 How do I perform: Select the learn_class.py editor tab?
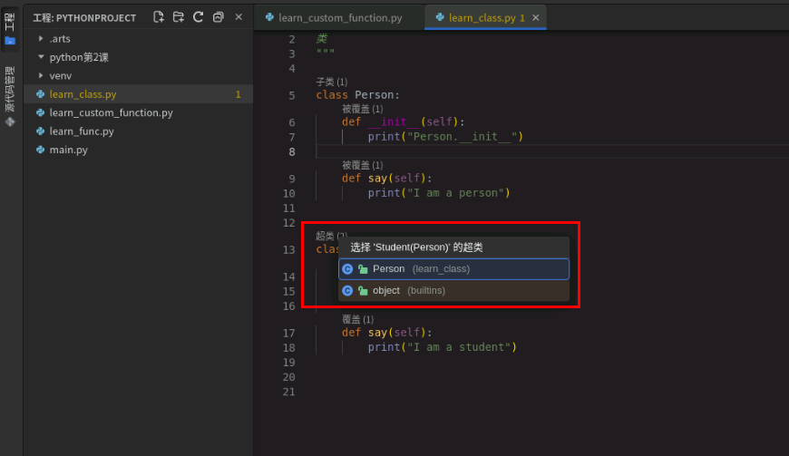coord(479,17)
